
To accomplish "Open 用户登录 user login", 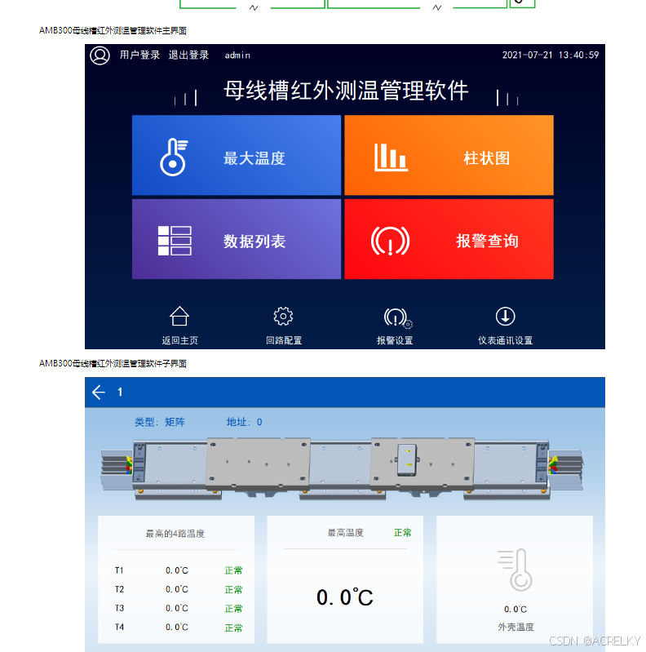I will [x=139, y=55].
